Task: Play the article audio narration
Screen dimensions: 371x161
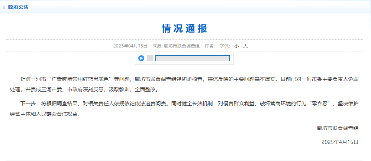Action: pos(141,58)
